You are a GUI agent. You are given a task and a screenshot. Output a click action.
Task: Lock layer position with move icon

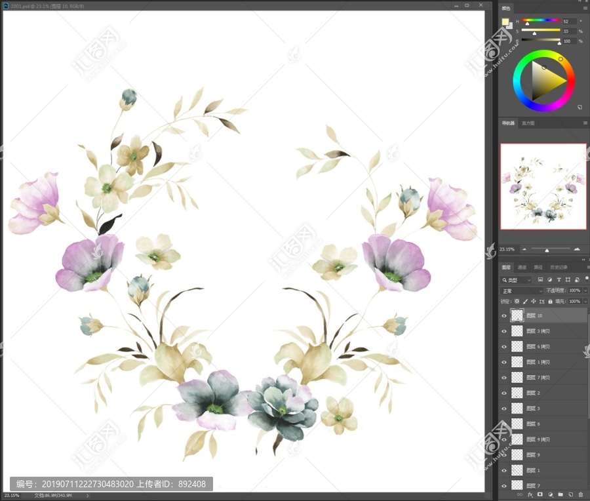point(534,301)
